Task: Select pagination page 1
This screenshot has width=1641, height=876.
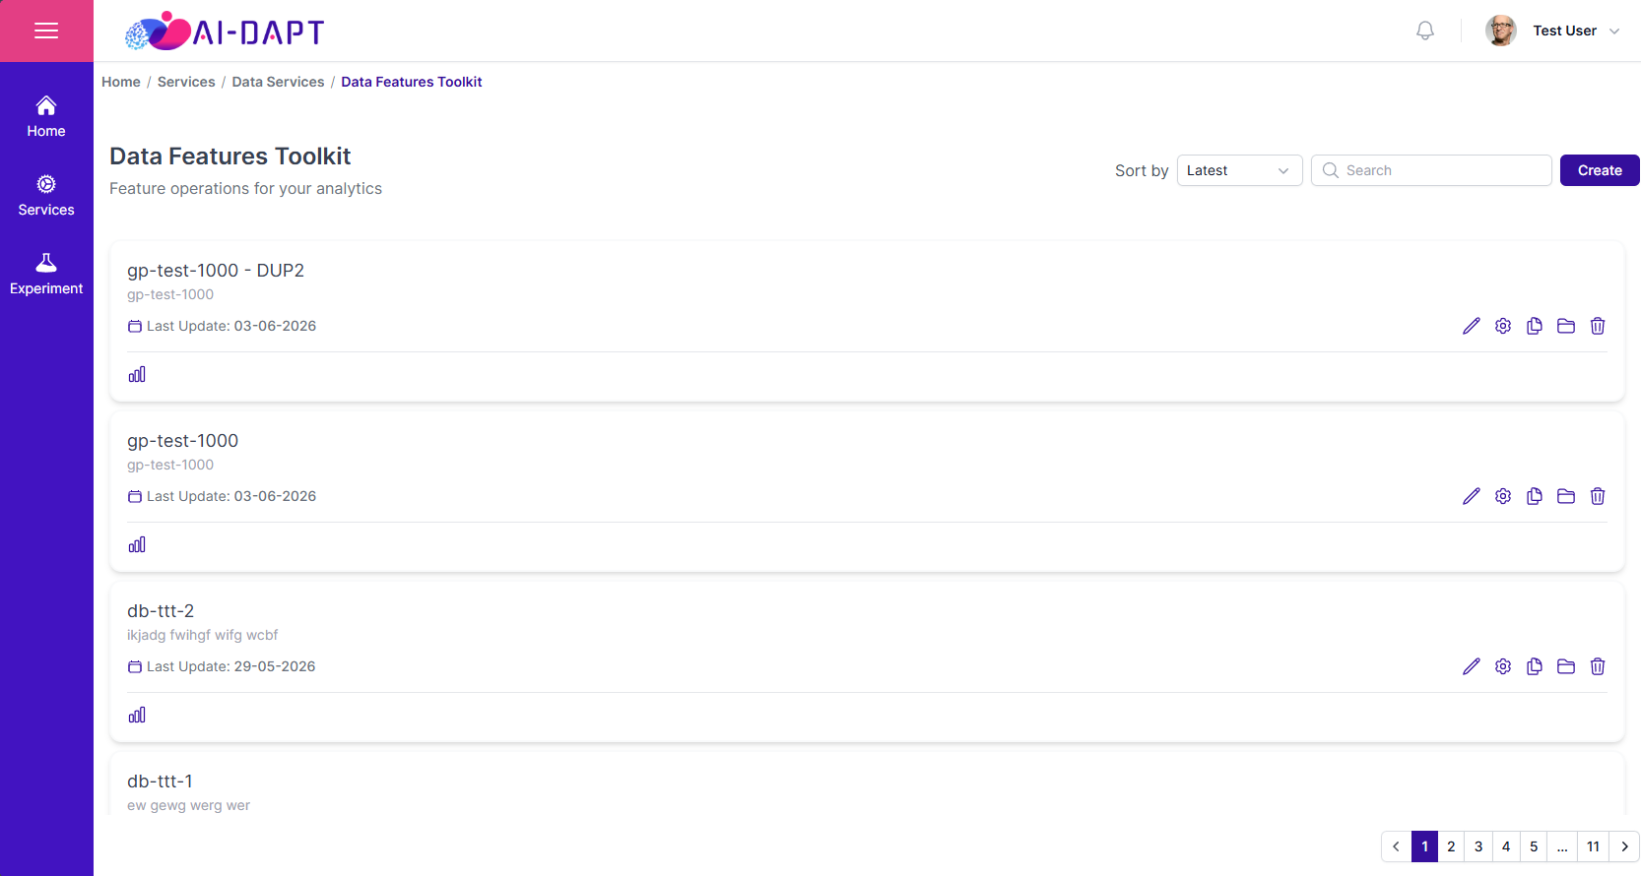Action: coord(1424,846)
